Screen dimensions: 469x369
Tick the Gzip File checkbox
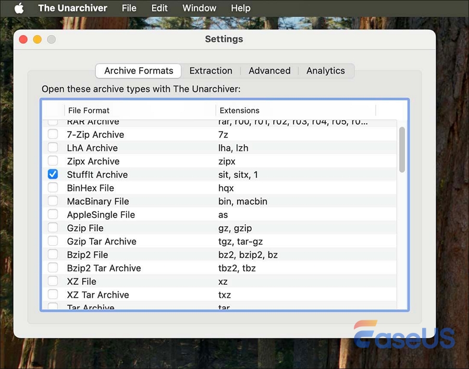pos(53,228)
